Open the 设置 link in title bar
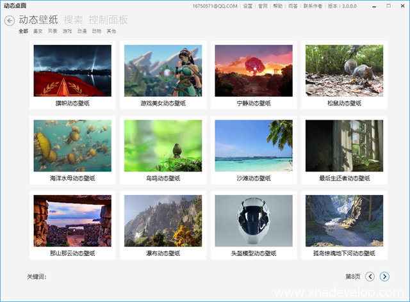 pos(247,6)
